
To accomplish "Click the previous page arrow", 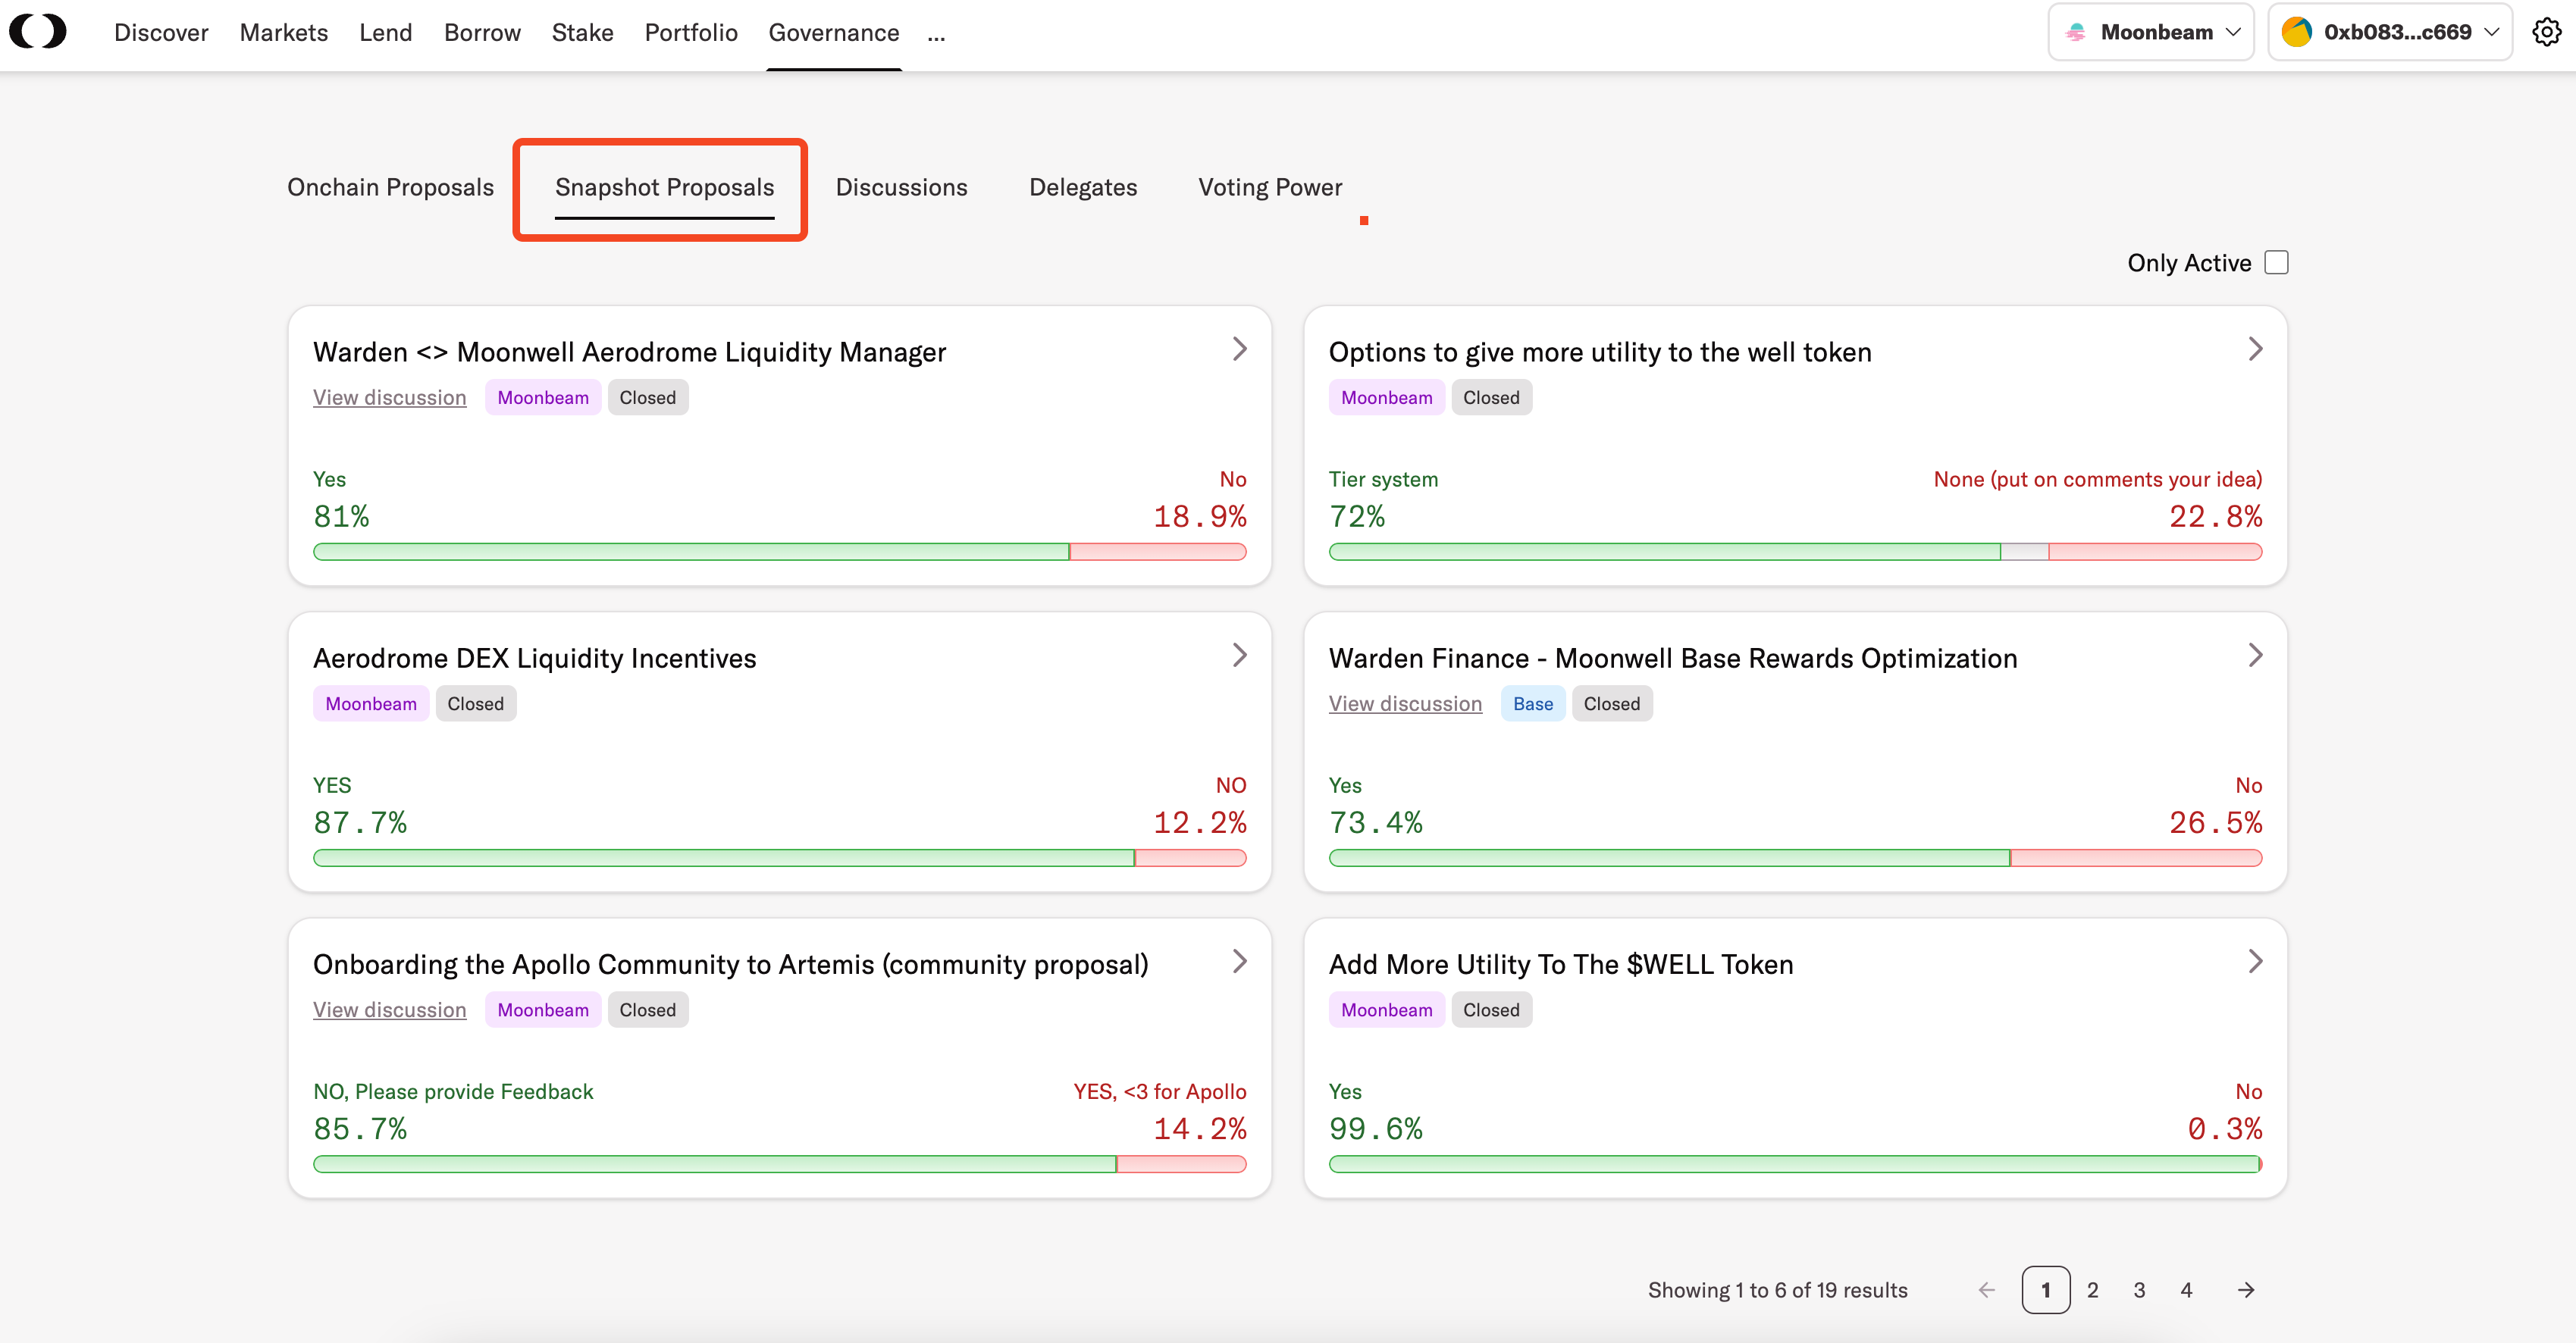I will point(1986,1290).
